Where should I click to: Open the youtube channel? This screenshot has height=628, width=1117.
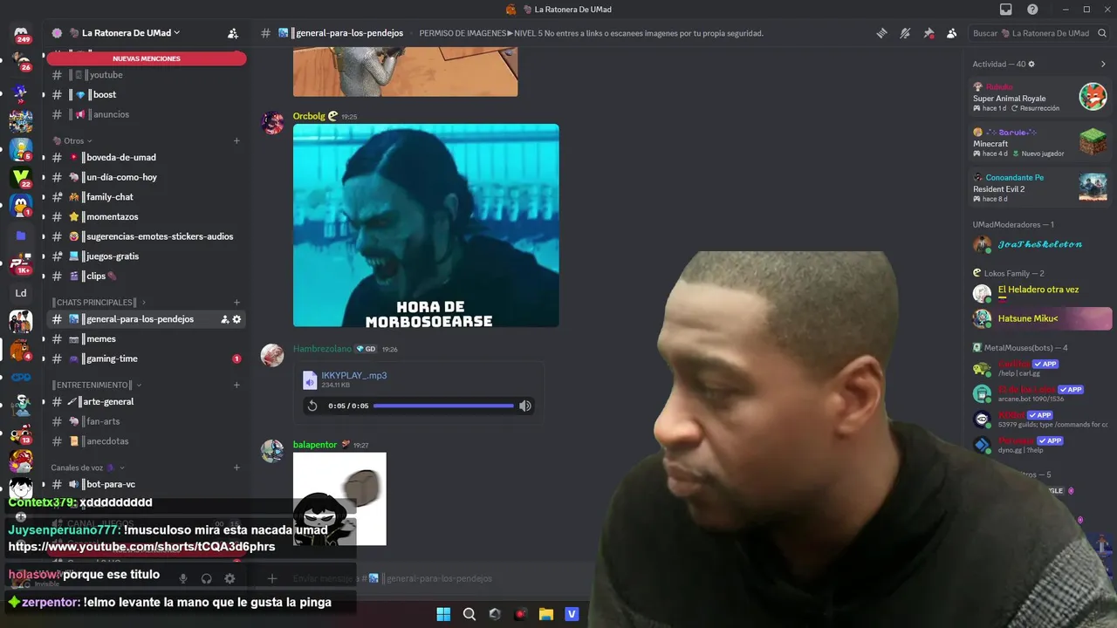pyautogui.click(x=145, y=75)
